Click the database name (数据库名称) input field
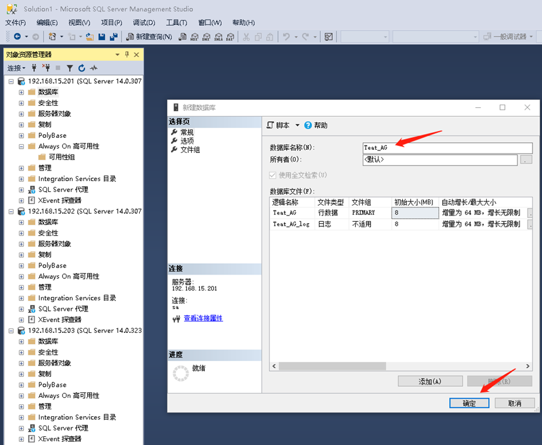The height and width of the screenshot is (445, 542). pos(447,148)
